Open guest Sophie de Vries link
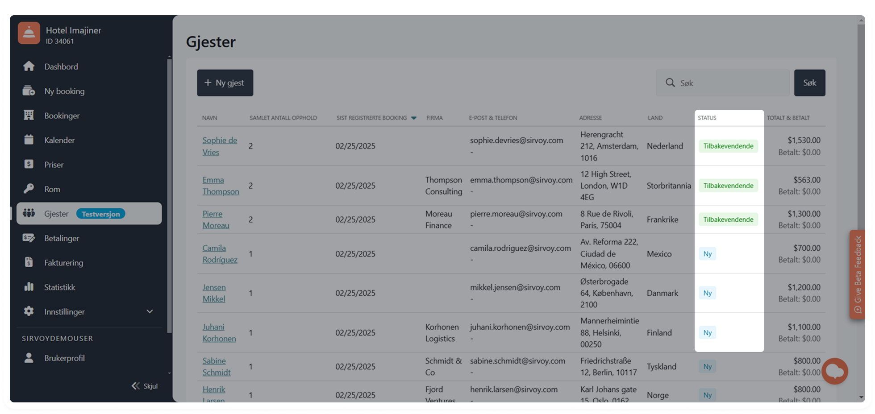The height and width of the screenshot is (414, 875). (x=219, y=146)
